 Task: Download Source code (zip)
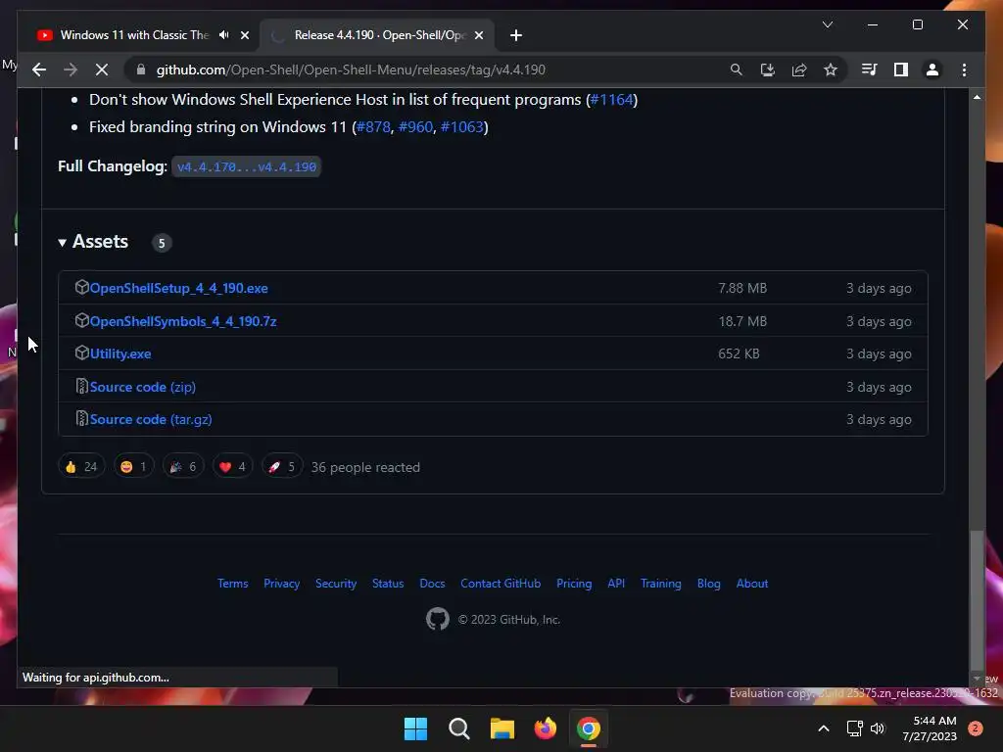[x=143, y=387]
